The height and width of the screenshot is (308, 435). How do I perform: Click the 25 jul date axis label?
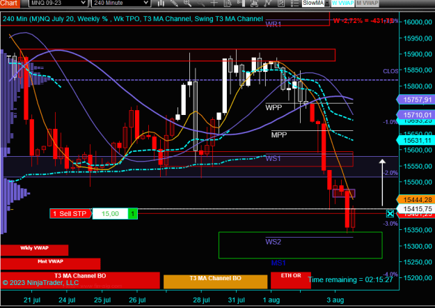click(102, 300)
